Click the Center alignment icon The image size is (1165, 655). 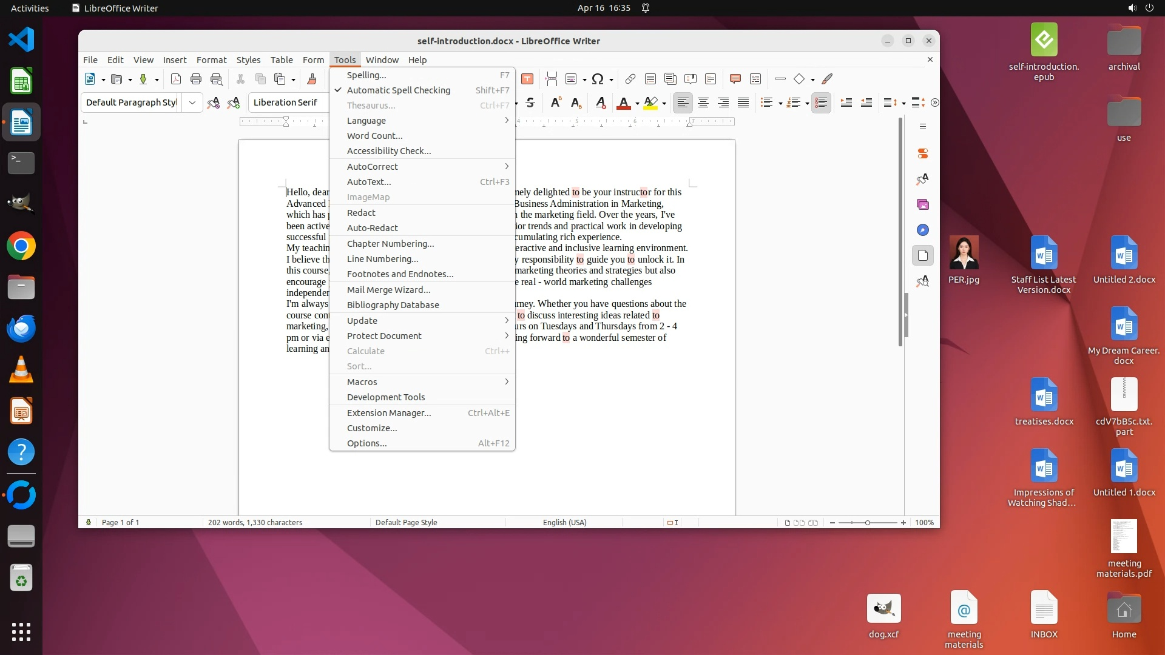(703, 102)
